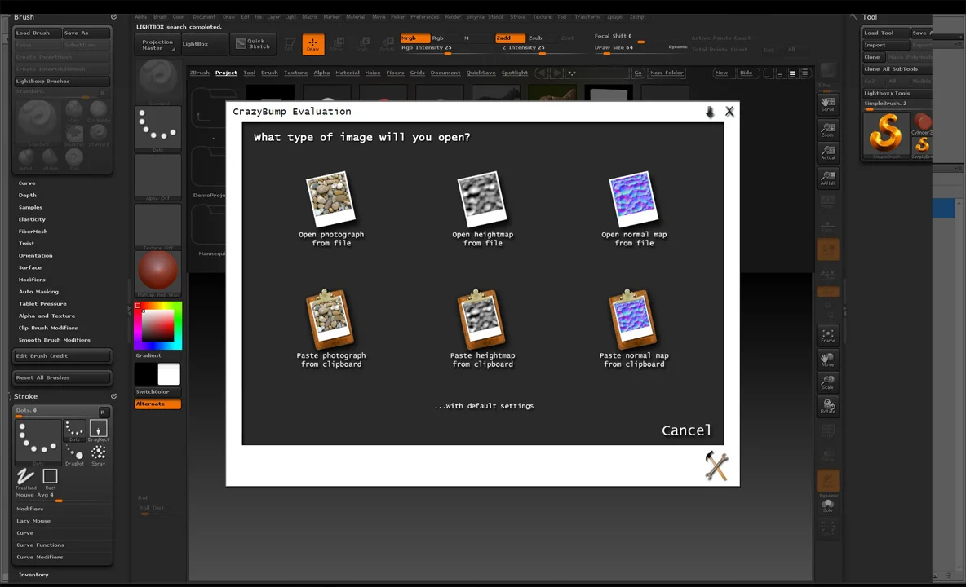
Task: Open Quick Sketch in ZBrush
Action: pyautogui.click(x=253, y=44)
